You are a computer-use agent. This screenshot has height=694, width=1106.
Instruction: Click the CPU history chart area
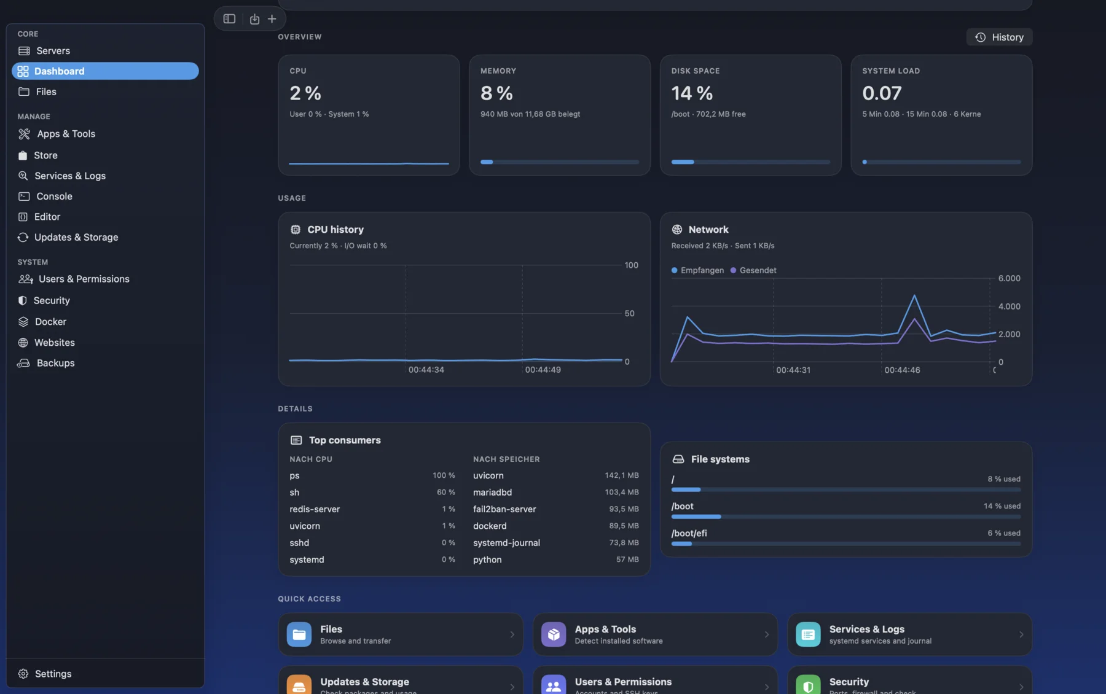click(455, 314)
